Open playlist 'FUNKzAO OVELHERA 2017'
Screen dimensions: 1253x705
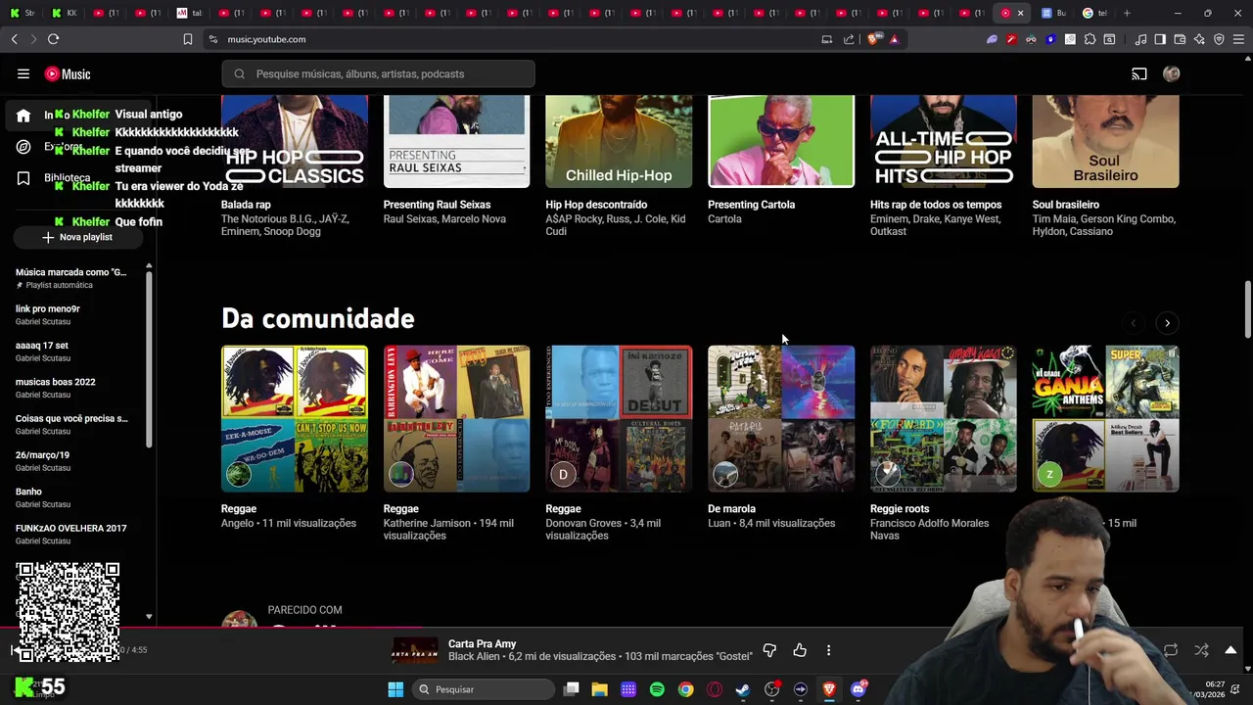[73, 534]
